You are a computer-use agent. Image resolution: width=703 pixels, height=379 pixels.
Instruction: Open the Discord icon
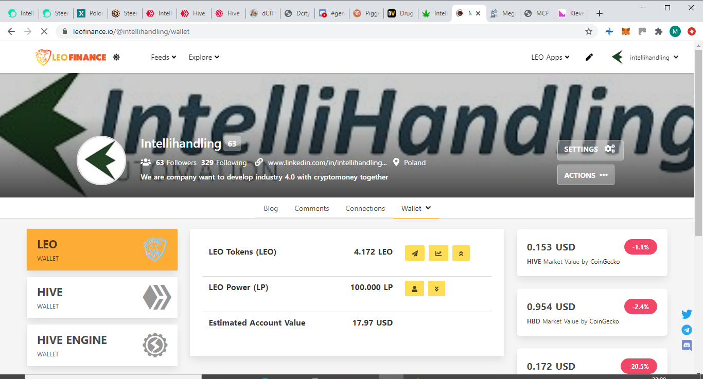click(687, 345)
